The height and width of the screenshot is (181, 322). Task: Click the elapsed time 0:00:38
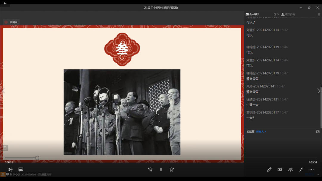click(9, 162)
